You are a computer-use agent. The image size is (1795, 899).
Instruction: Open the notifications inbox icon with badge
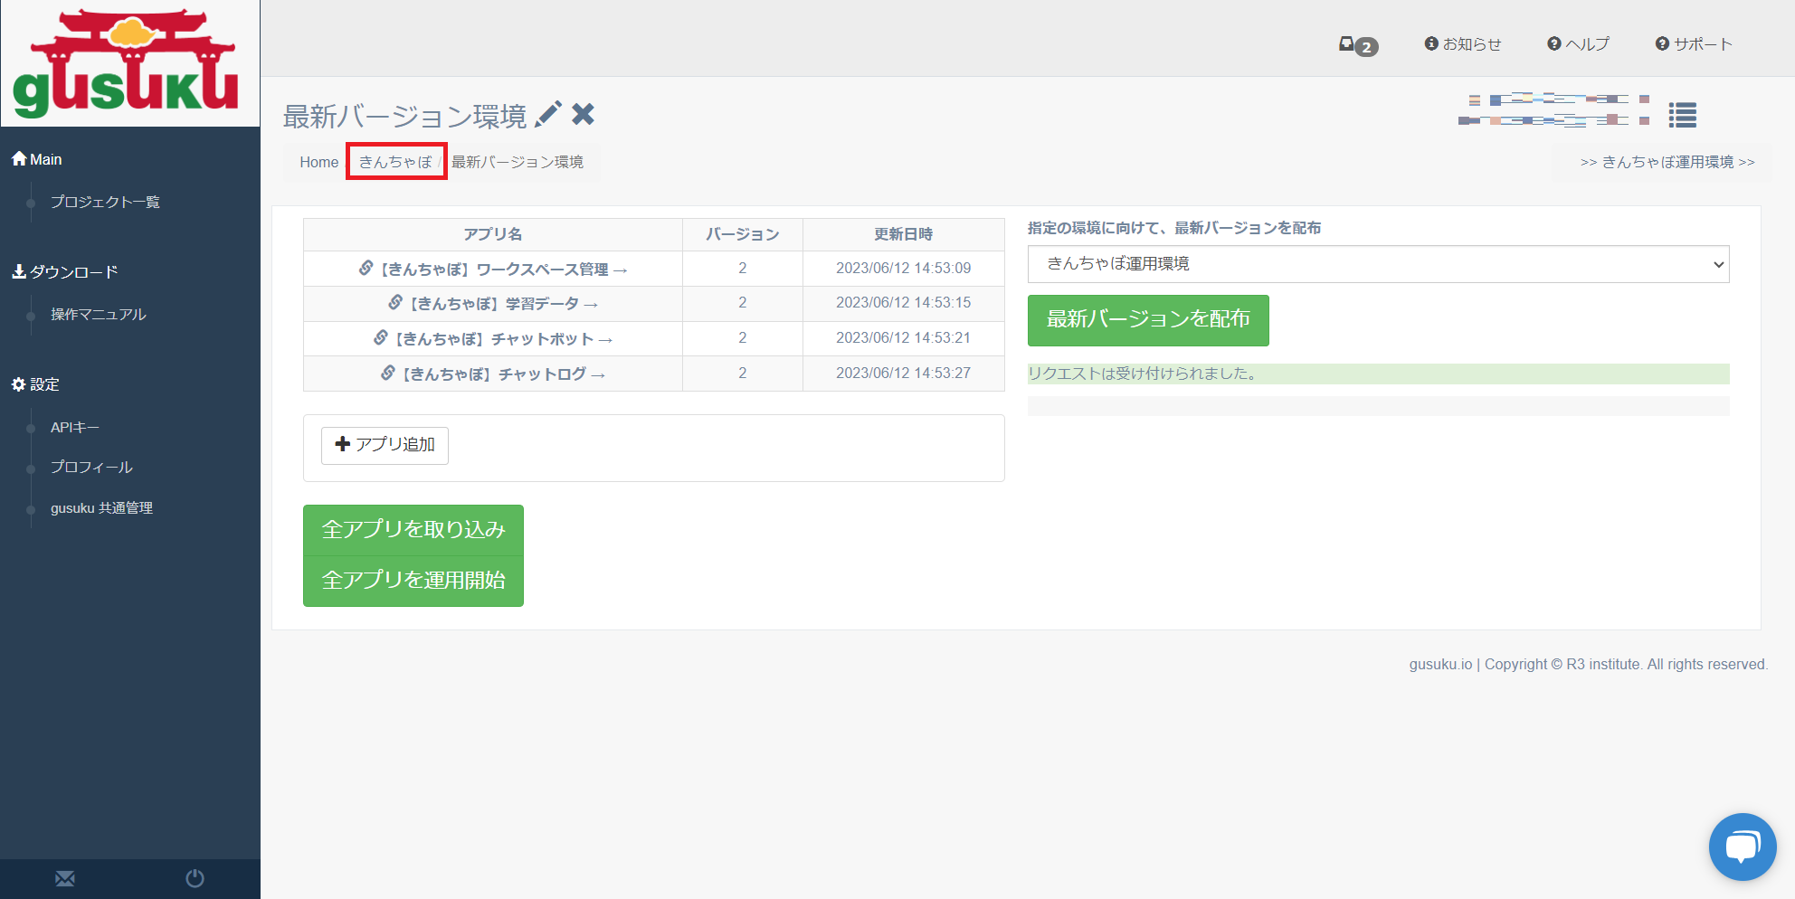[1357, 45]
